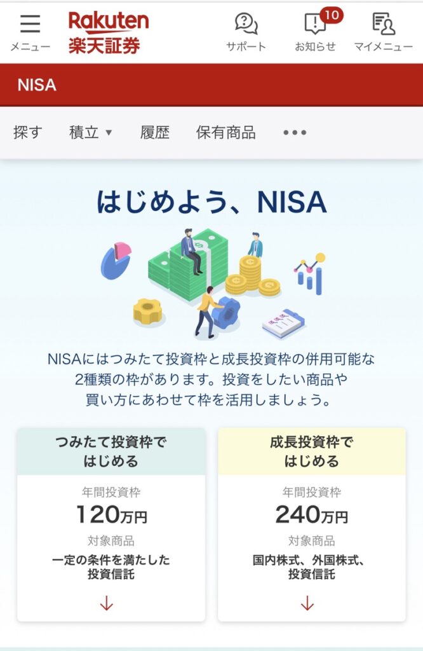Click the NISA red header bar
The height and width of the screenshot is (651, 423).
pyautogui.click(x=211, y=85)
